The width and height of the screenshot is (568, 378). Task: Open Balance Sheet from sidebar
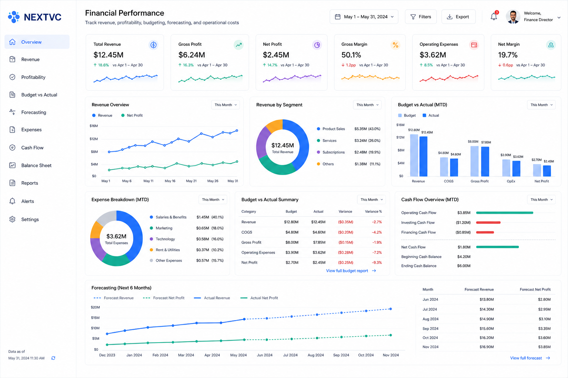[37, 165]
